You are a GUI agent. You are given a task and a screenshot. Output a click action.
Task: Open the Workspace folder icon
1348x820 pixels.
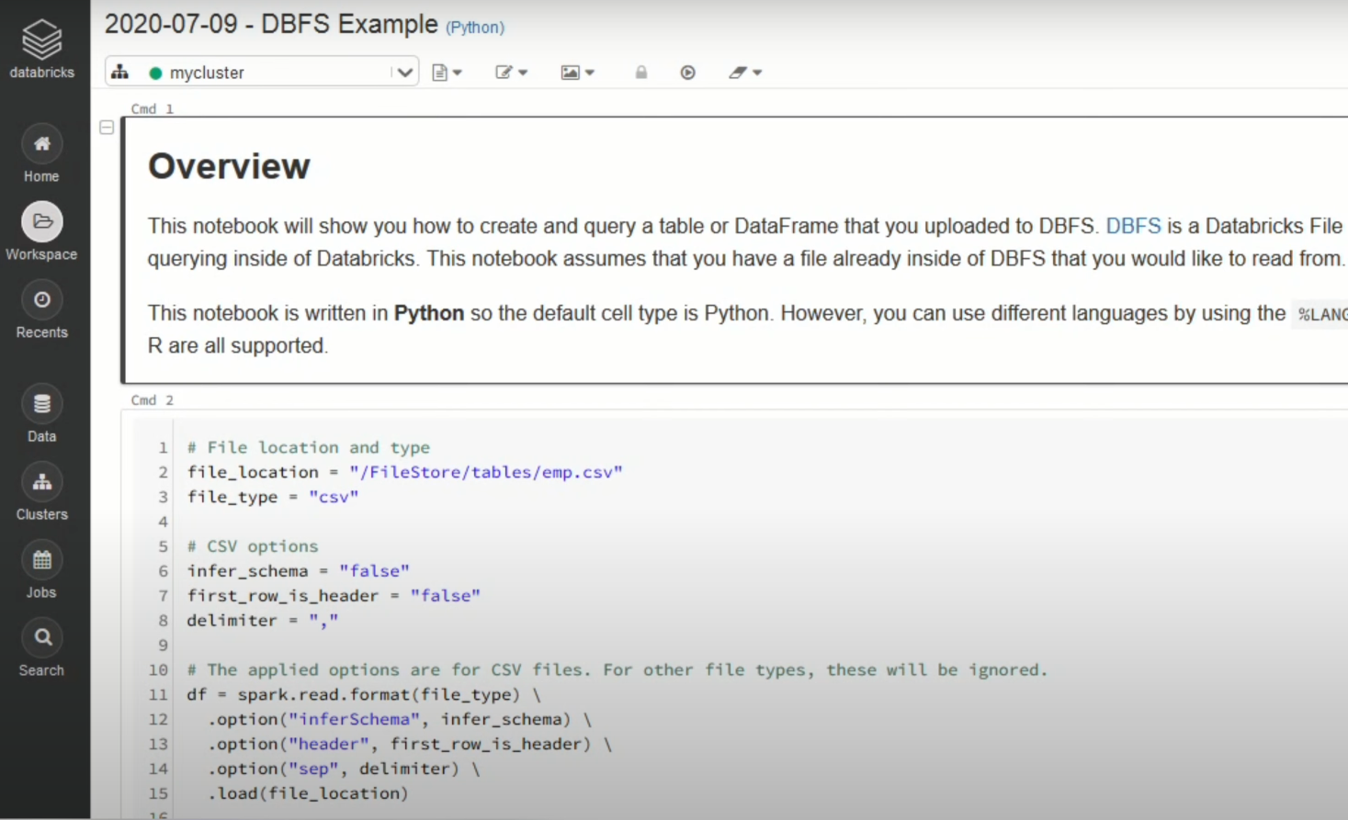click(42, 221)
